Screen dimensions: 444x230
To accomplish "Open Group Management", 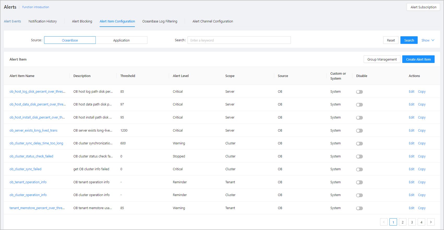I will 382,59.
